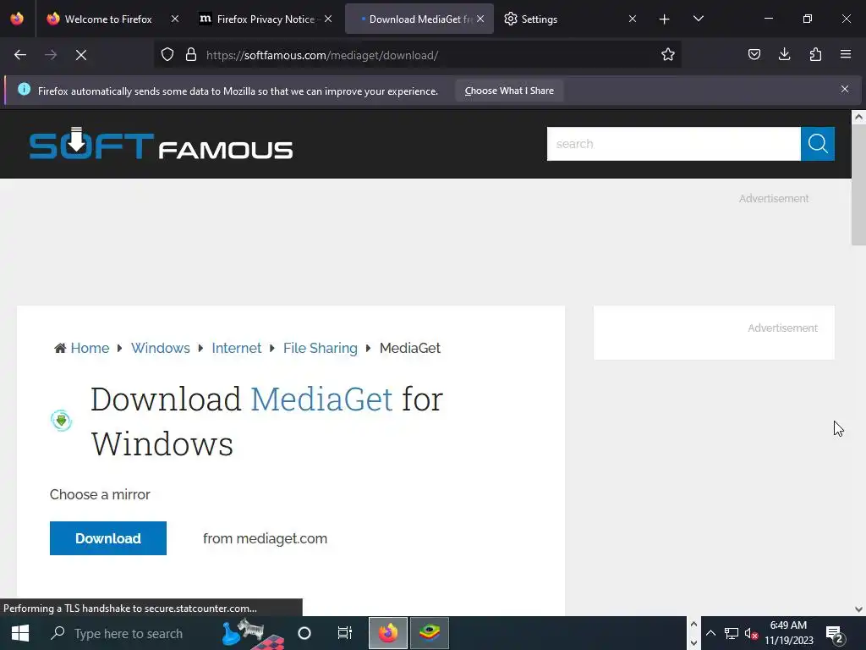Close the Welcome to Firefox tab

pyautogui.click(x=175, y=19)
